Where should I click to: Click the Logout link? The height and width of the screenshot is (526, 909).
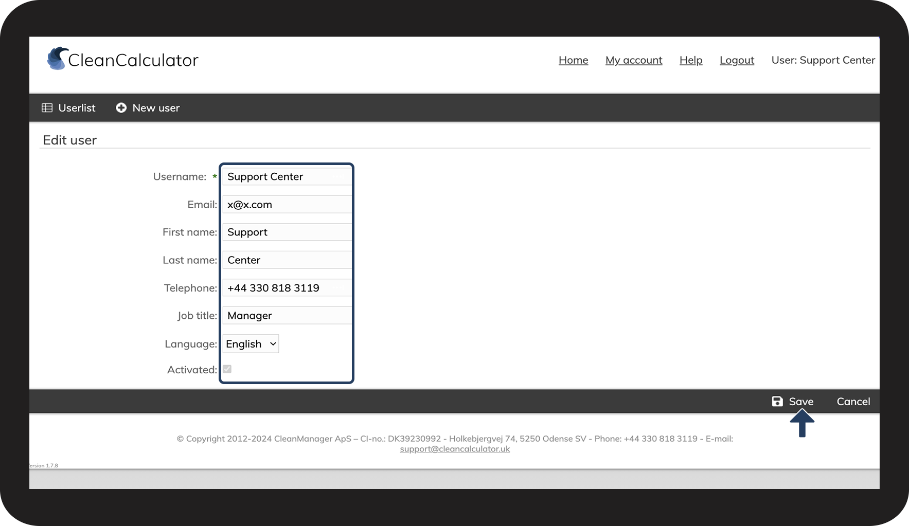pos(737,60)
